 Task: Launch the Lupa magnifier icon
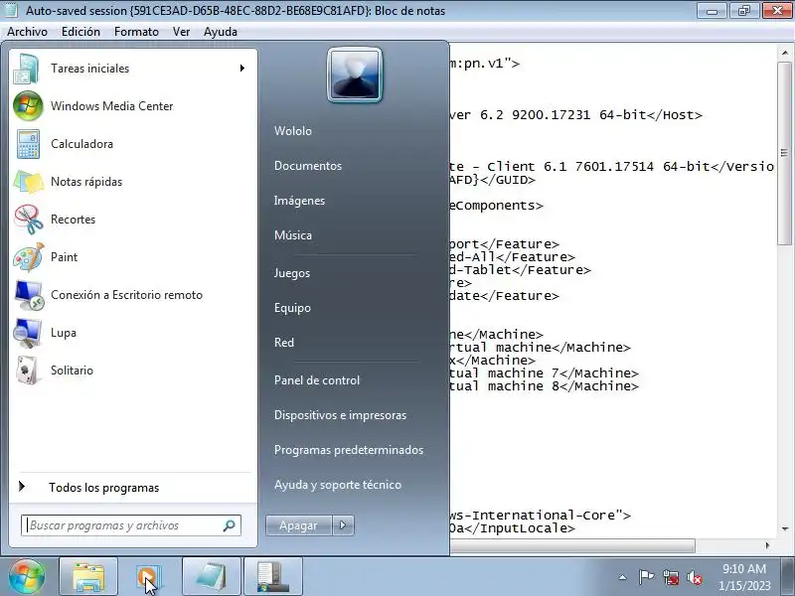click(28, 333)
